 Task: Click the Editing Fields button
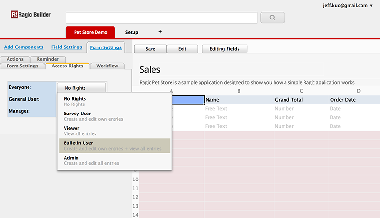(x=225, y=49)
